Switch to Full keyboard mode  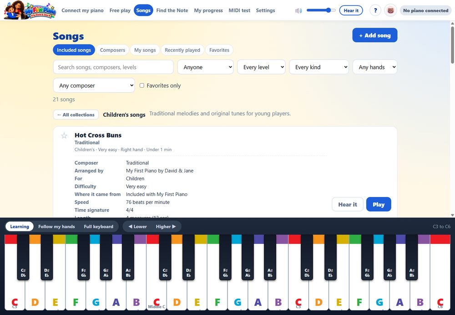pos(99,226)
